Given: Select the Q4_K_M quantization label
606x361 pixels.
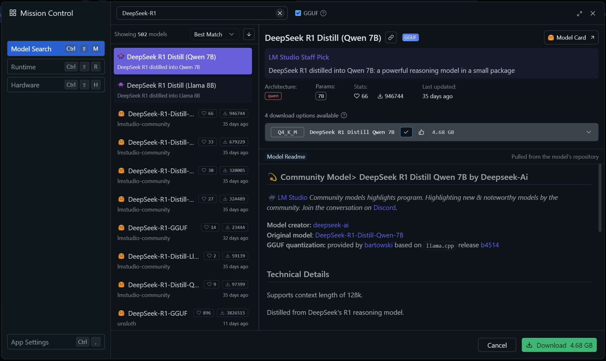Looking at the screenshot, I should pyautogui.click(x=287, y=132).
